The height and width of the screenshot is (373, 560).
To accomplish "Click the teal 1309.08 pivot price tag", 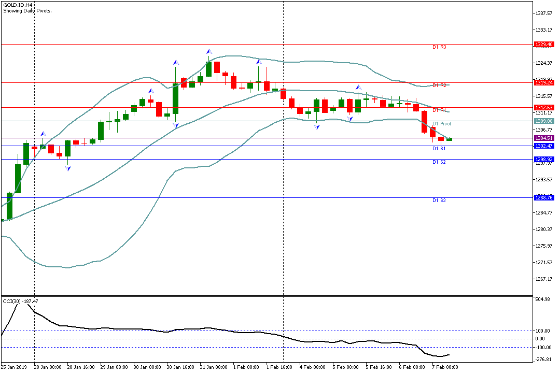I will 544,121.
